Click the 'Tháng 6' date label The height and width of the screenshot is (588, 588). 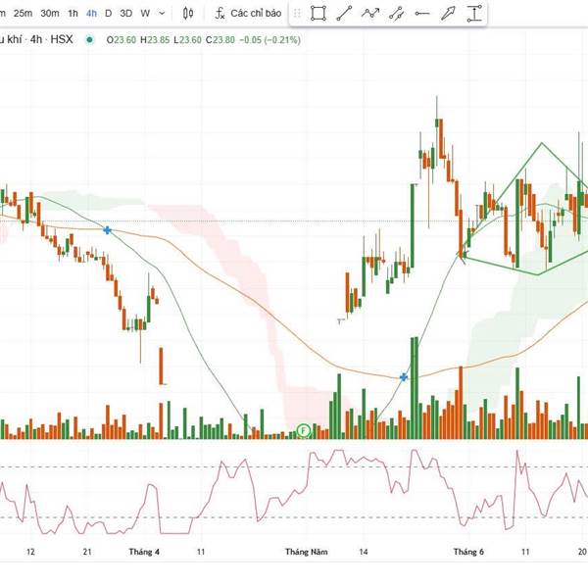coord(468,552)
